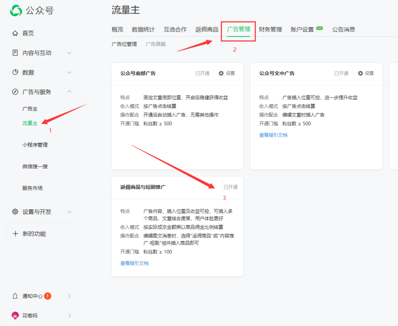Open 花卷妈 account via its right arrow

coord(70,316)
